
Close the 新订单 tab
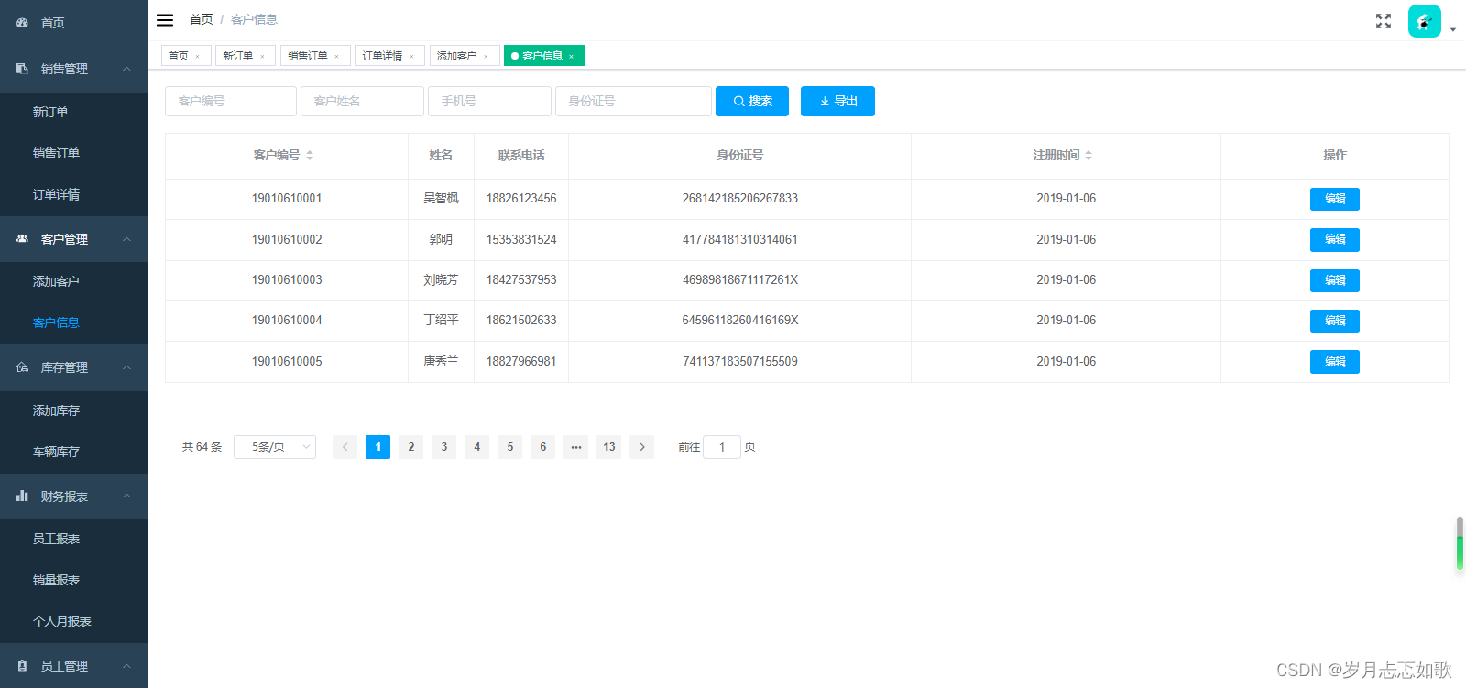coord(262,57)
